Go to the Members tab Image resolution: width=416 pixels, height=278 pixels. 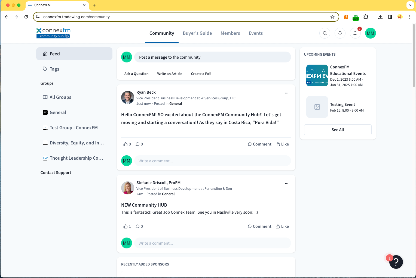click(230, 33)
